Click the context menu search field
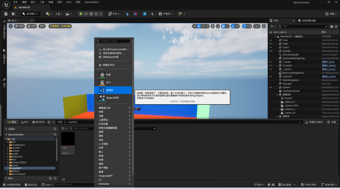The width and height of the screenshot is (340, 189). coord(113,41)
